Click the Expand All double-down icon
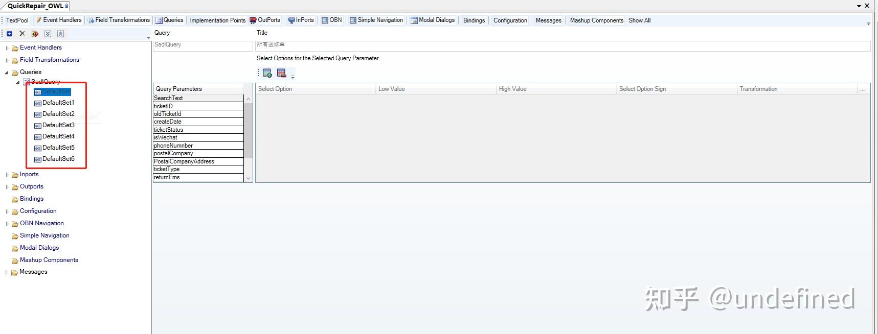 pos(48,34)
